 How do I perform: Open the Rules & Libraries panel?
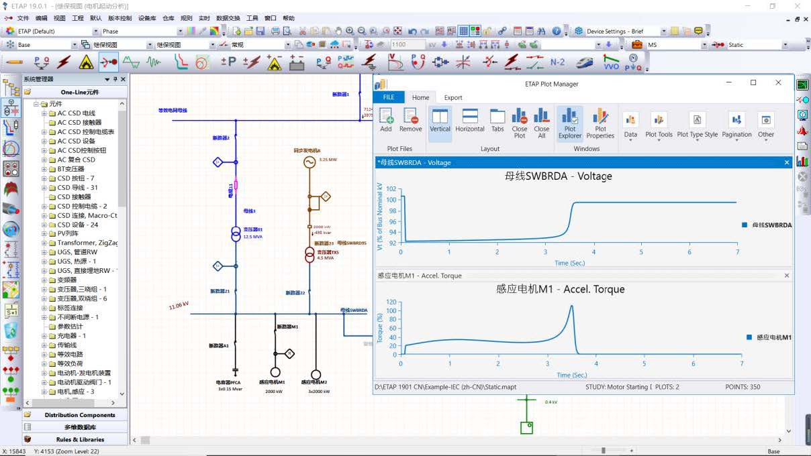[80, 439]
